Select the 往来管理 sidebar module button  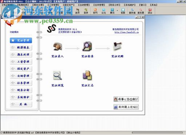[21, 83]
